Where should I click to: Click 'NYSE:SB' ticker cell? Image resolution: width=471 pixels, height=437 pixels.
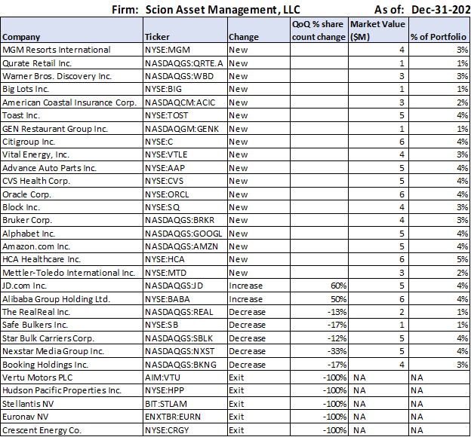tap(186, 325)
